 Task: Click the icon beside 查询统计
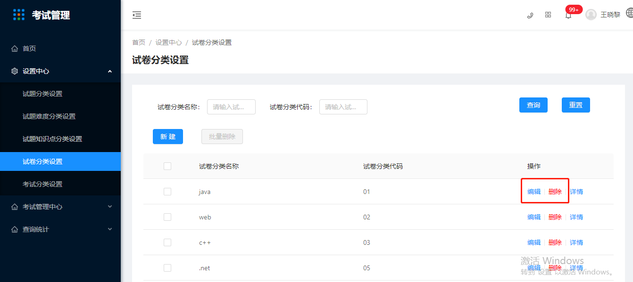(x=14, y=229)
